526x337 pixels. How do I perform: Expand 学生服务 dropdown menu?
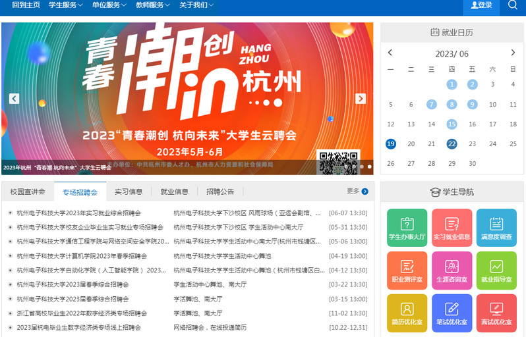coord(65,5)
